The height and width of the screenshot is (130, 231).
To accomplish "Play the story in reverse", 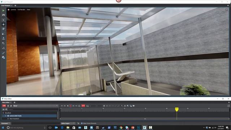I will click(x=67, y=106).
